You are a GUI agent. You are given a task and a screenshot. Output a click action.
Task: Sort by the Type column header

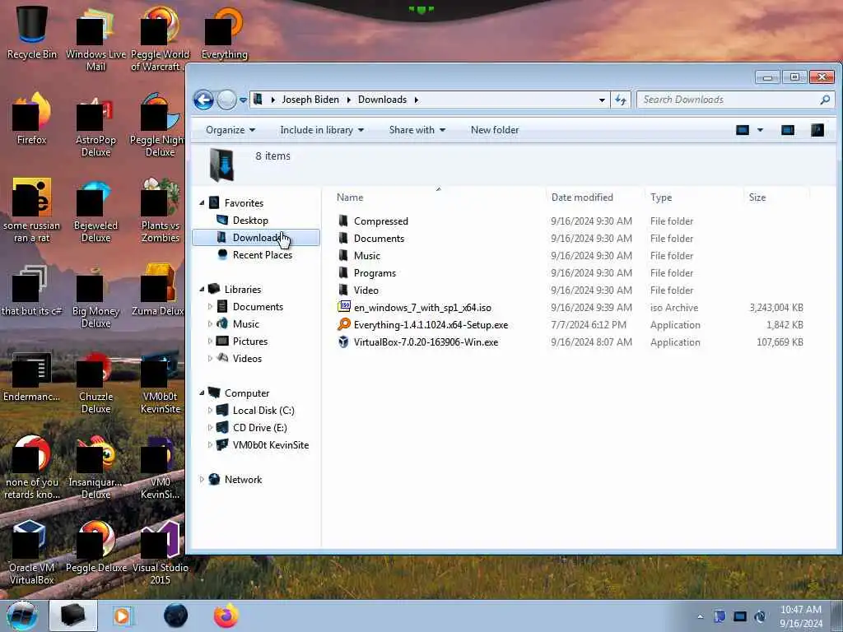pos(693,197)
